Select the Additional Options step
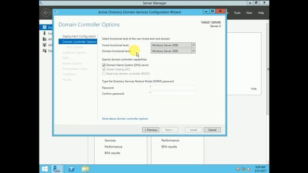This screenshot has width=308, height=173. point(74,52)
